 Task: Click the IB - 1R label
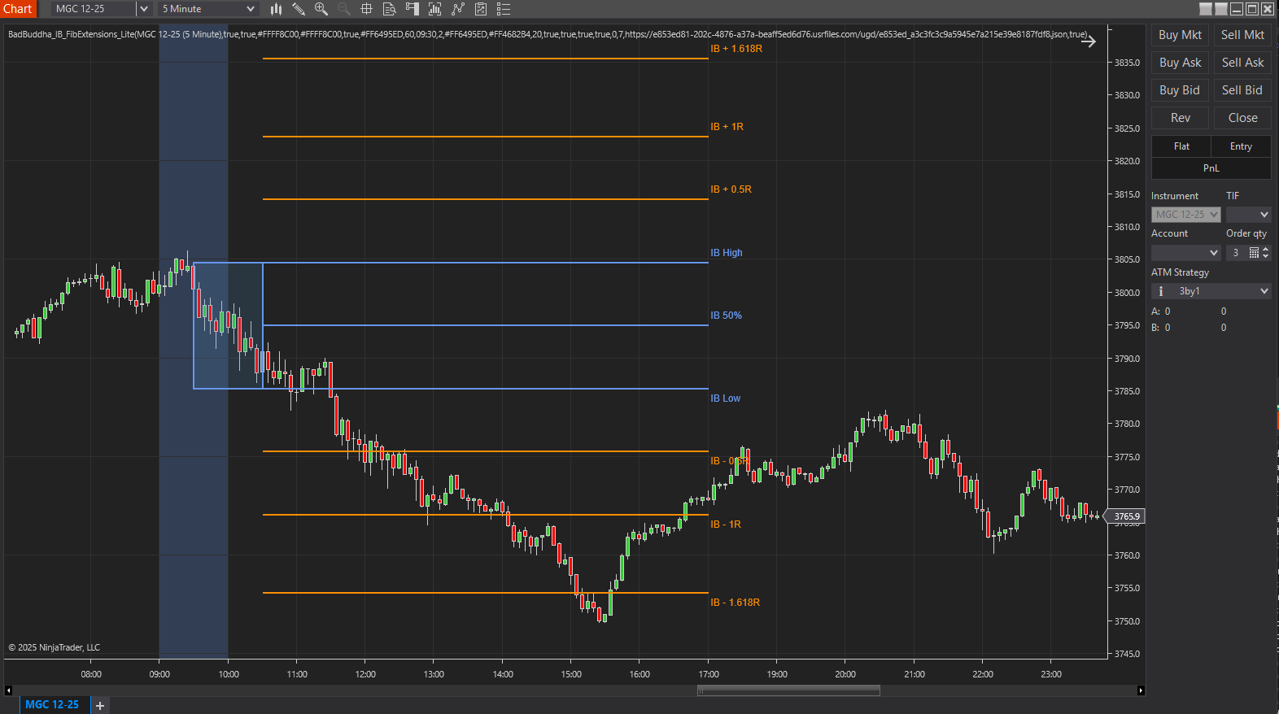(726, 525)
